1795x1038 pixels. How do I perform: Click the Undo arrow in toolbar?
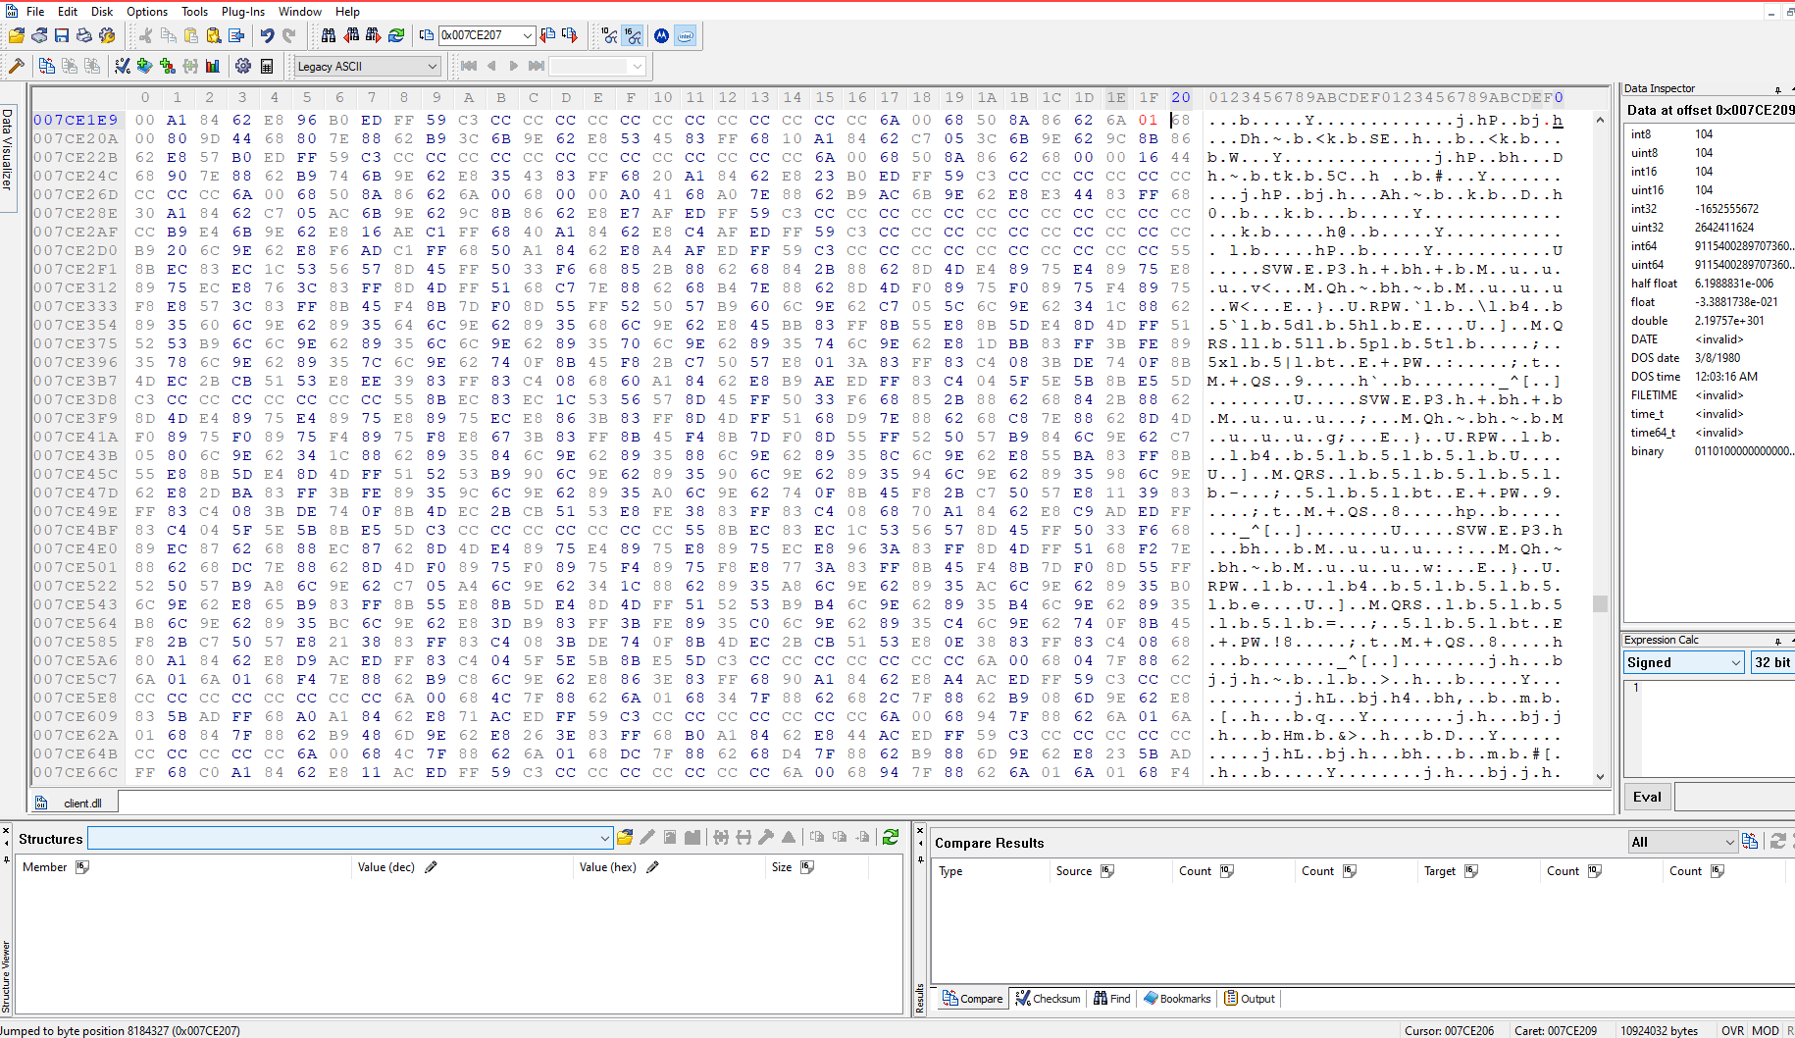pos(267,36)
